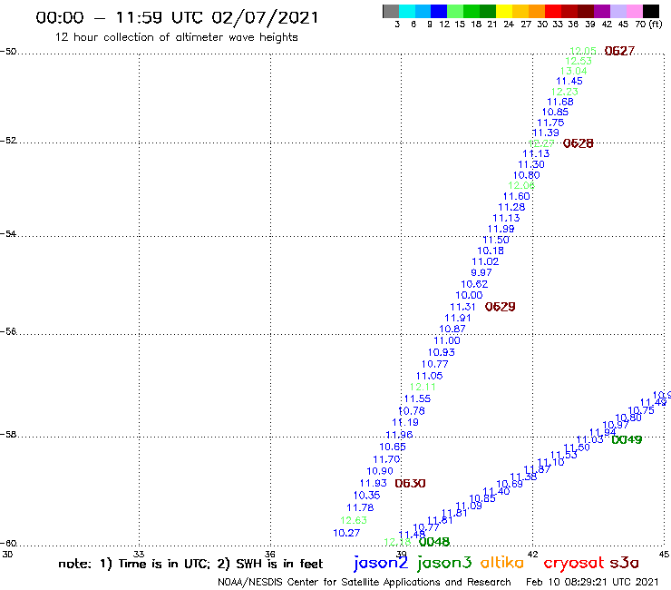
Task: Click the 0627 time marker
Action: click(x=619, y=51)
